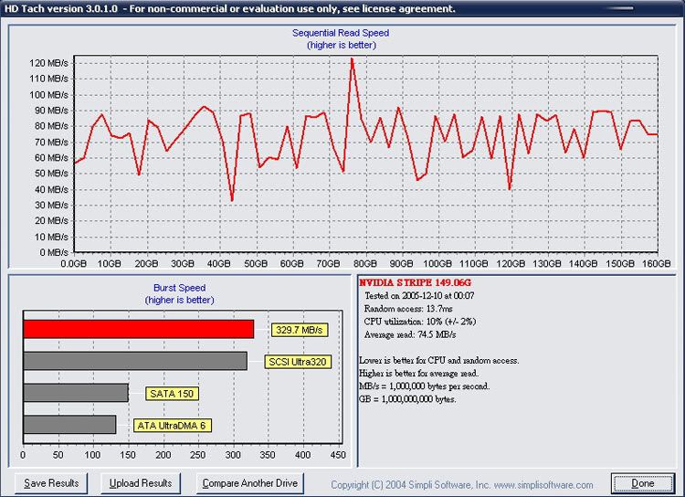This screenshot has width=685, height=497.
Task: Click the gray SCSI Ultra320 bar
Action: [134, 362]
